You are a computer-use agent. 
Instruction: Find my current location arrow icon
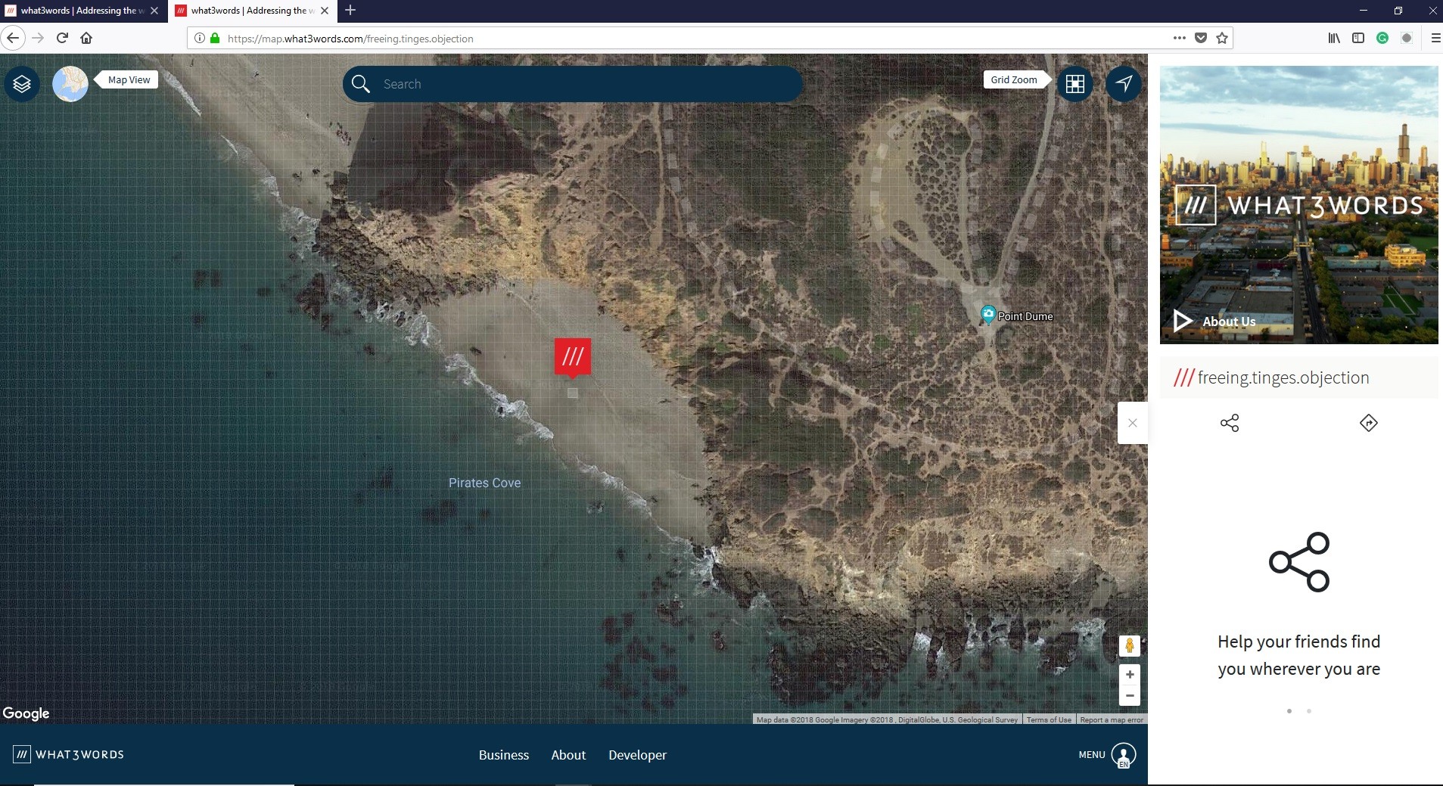pos(1124,83)
